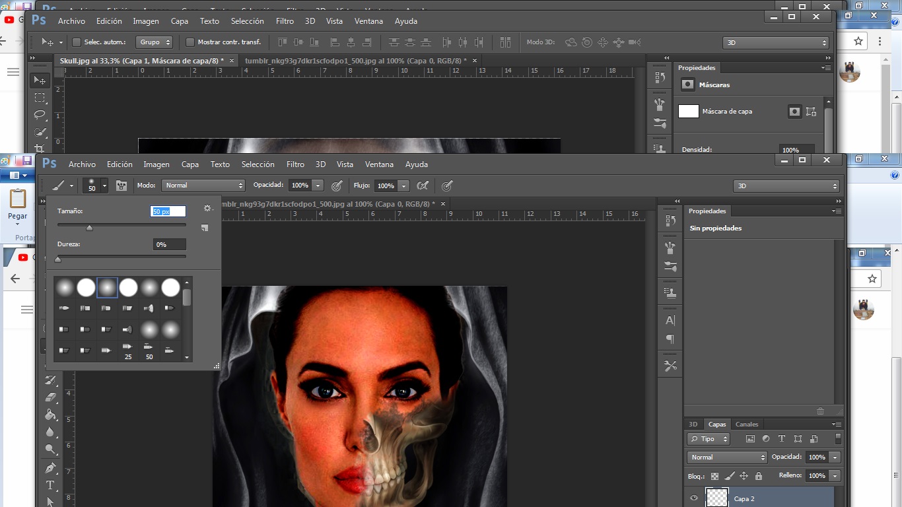
Task: Delete icon at bottom of Properties panel
Action: [820, 411]
